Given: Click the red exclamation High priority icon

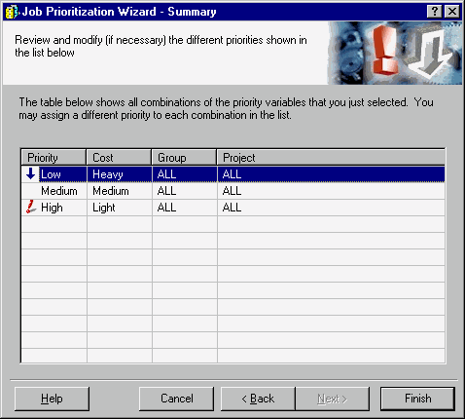Looking at the screenshot, I should (x=31, y=207).
